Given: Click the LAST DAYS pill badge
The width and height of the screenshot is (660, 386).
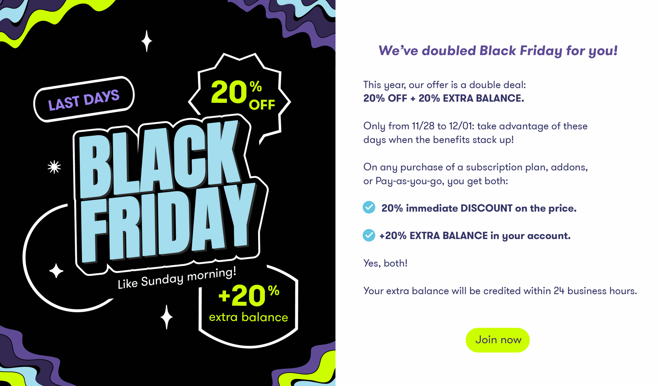Looking at the screenshot, I should [84, 100].
